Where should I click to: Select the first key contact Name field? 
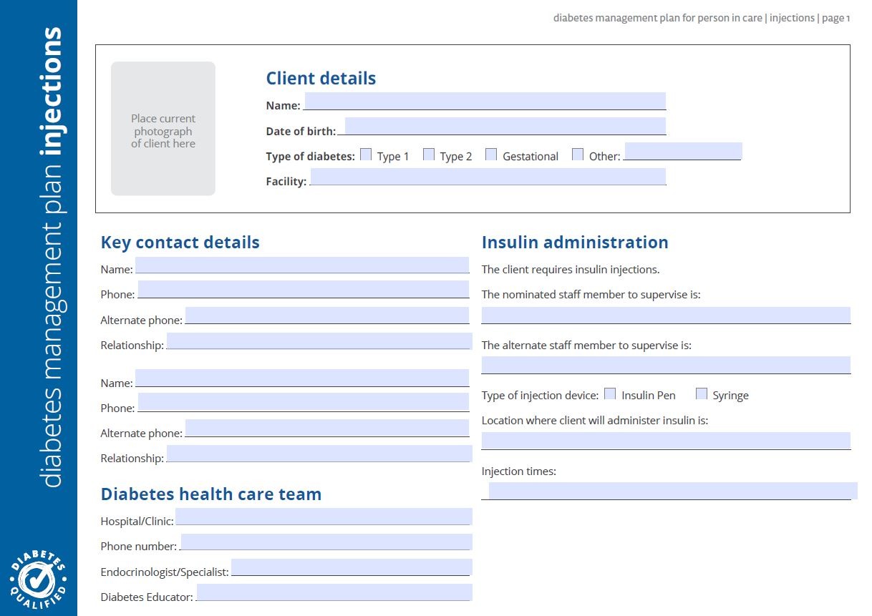coord(302,265)
